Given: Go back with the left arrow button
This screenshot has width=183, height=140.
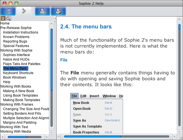Looking at the screenshot, I should (x=8, y=11).
